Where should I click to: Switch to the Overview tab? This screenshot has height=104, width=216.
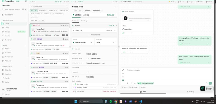click(76, 21)
